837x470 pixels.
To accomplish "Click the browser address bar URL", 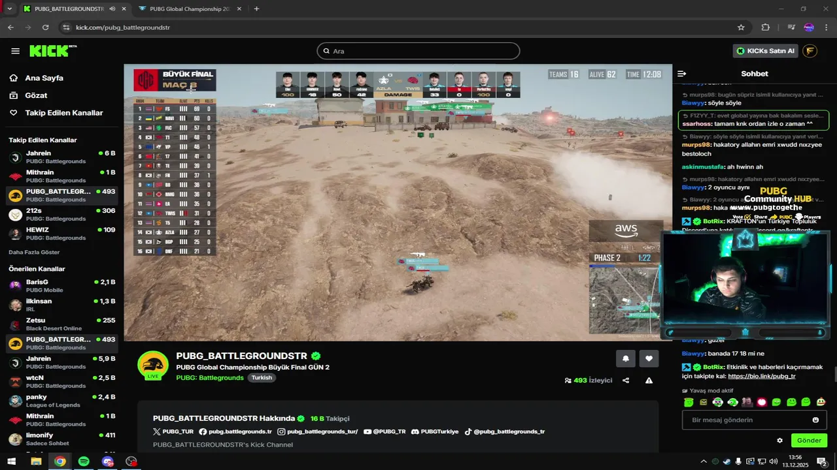I will (x=123, y=27).
